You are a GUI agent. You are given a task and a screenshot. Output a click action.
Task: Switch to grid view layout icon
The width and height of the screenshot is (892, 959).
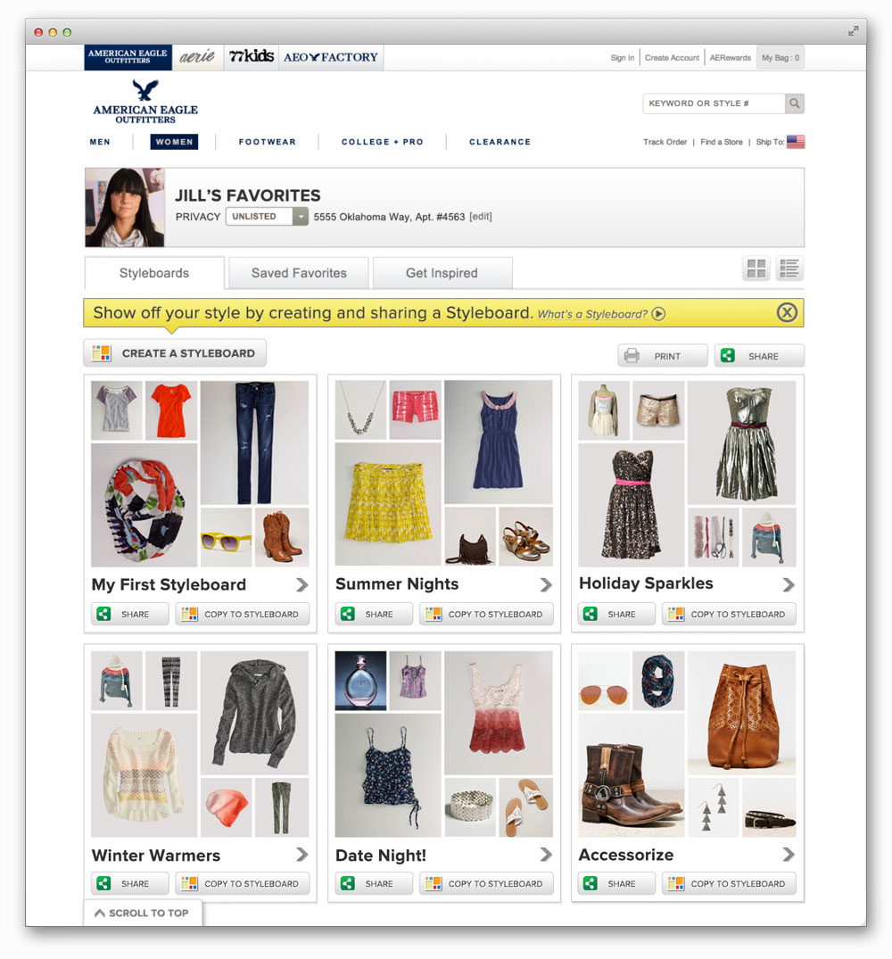(x=756, y=269)
